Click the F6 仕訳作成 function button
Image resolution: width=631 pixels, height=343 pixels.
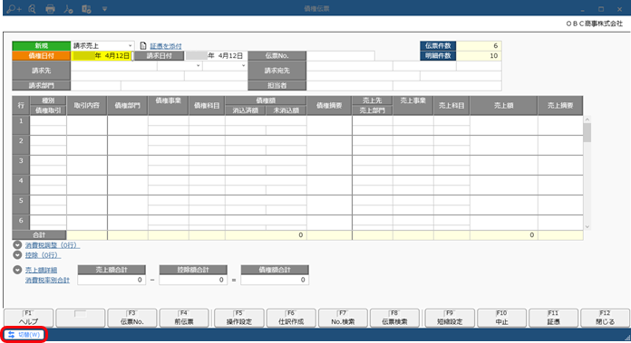291,318
